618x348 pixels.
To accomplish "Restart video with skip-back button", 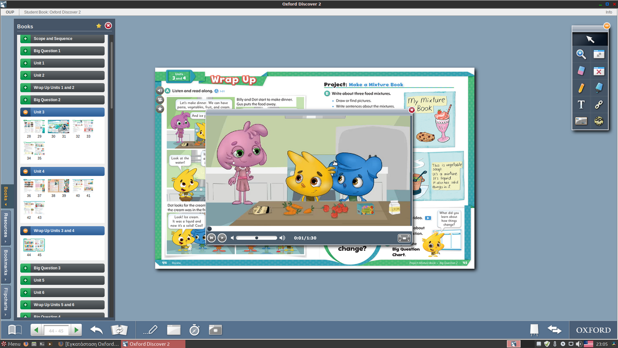I will coord(211,238).
